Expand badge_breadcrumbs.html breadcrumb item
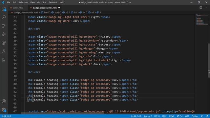 click(x=26, y=12)
